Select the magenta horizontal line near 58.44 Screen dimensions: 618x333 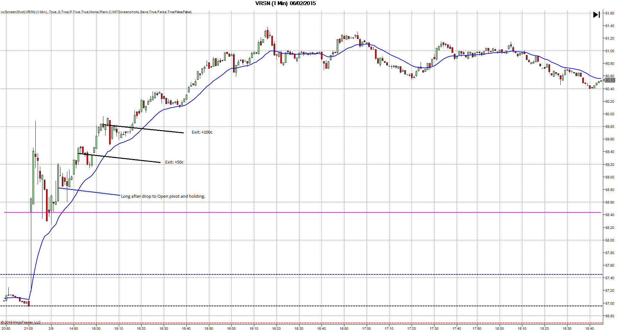click(x=303, y=212)
